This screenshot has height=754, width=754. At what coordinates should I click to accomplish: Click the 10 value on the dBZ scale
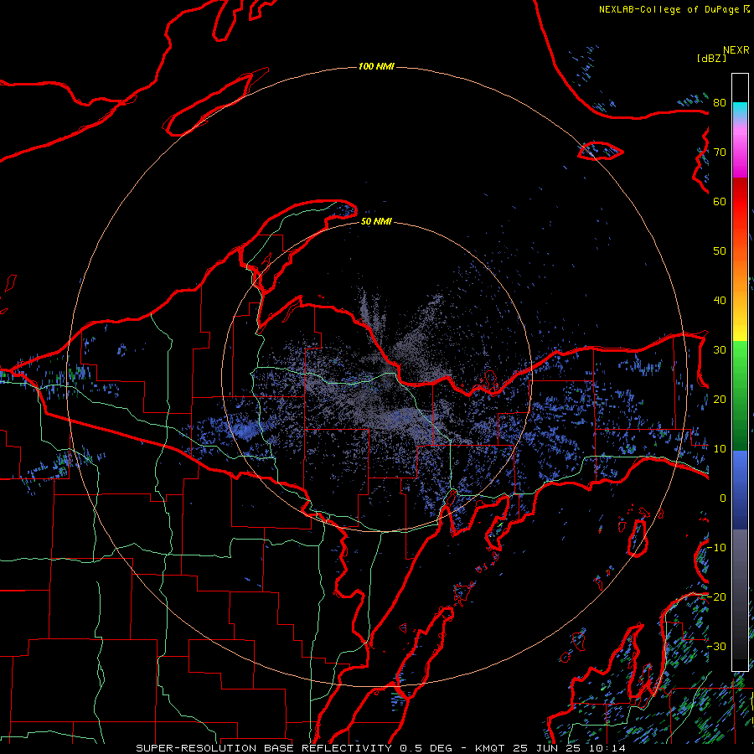pyautogui.click(x=720, y=449)
